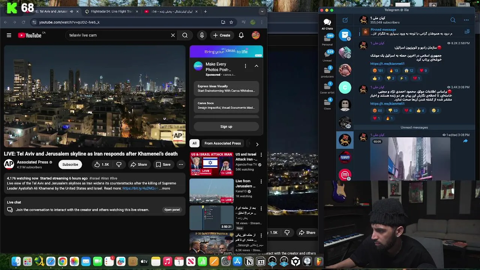The height and width of the screenshot is (270, 480).
Task: Open the browser tab list dropdown chevron
Action: coord(262,11)
